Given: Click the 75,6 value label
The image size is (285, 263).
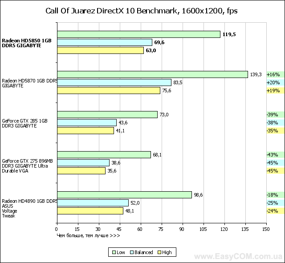Looking at the screenshot, I should point(167,90).
